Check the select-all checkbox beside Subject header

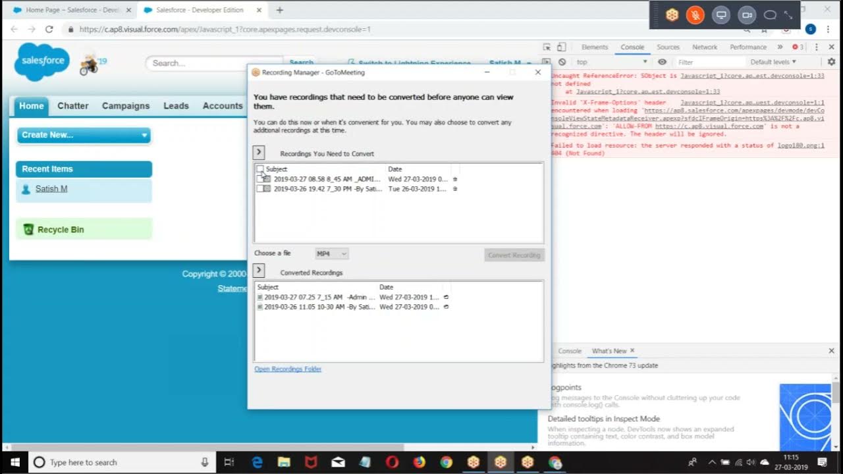[260, 169]
